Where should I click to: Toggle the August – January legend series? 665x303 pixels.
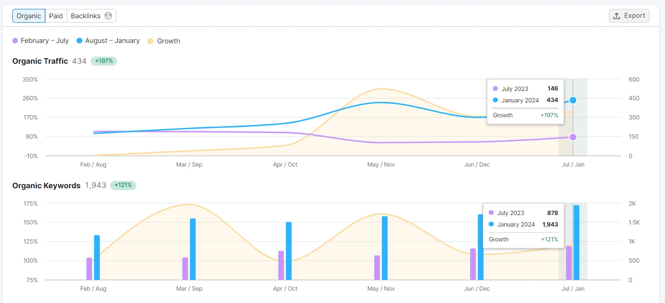click(108, 41)
